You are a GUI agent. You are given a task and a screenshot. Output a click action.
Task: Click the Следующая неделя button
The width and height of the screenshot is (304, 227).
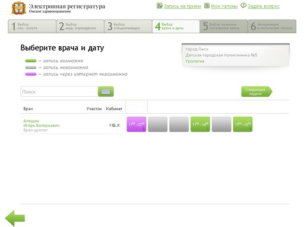click(256, 91)
